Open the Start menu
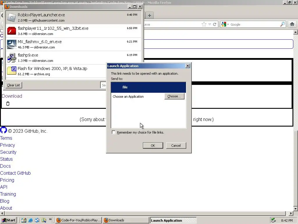Image resolution: width=298 pixels, height=224 pixels. pyautogui.click(x=8, y=220)
